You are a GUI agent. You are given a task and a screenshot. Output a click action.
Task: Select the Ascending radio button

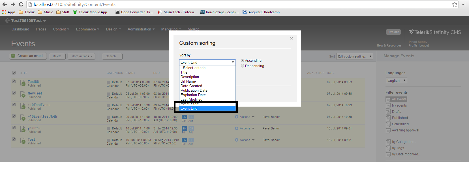click(243, 61)
